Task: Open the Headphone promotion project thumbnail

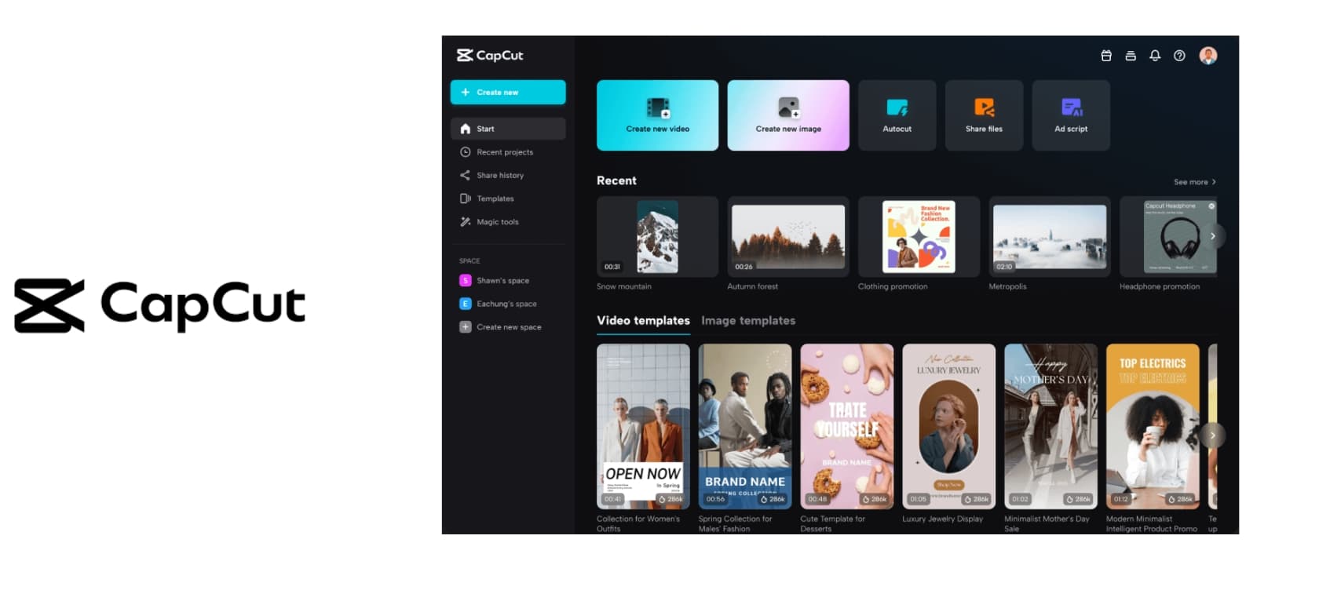Action: pyautogui.click(x=1168, y=236)
